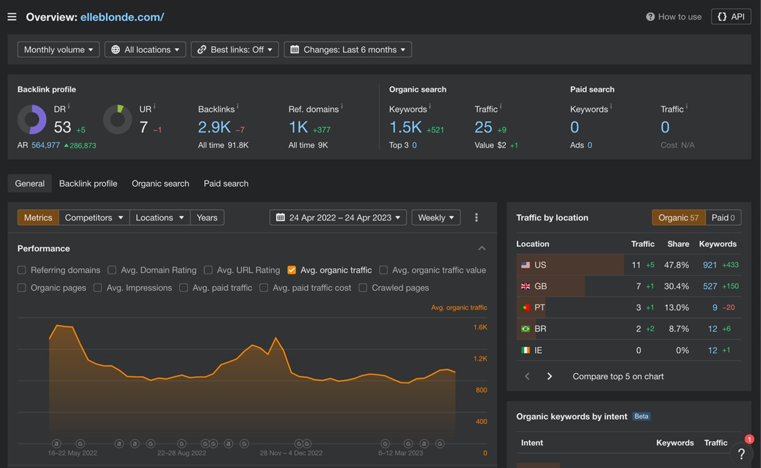This screenshot has height=468, width=761.
Task: Open the 921 keywords for US
Action: (x=710, y=265)
